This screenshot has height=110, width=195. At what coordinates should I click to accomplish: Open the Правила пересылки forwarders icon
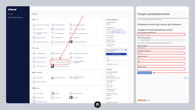(52, 25)
